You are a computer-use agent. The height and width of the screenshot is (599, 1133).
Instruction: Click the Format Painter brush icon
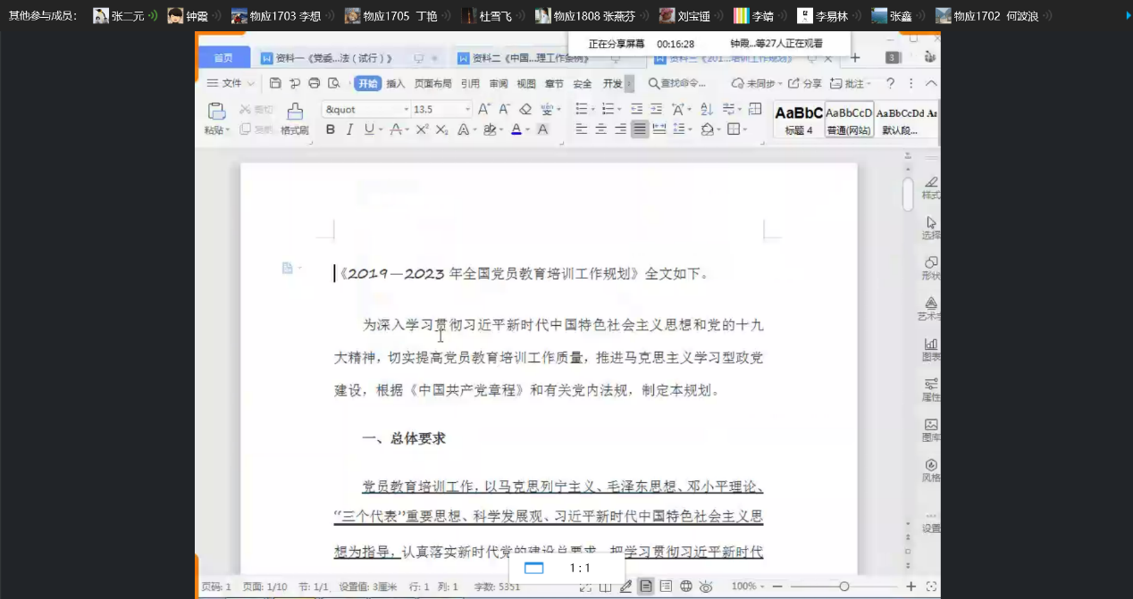tap(294, 112)
